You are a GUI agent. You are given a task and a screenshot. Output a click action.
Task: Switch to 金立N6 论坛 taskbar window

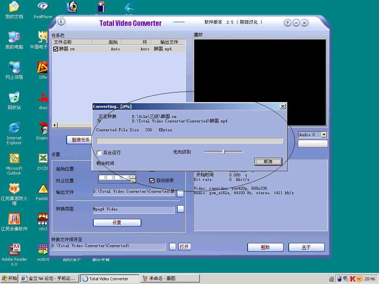coord(49,278)
